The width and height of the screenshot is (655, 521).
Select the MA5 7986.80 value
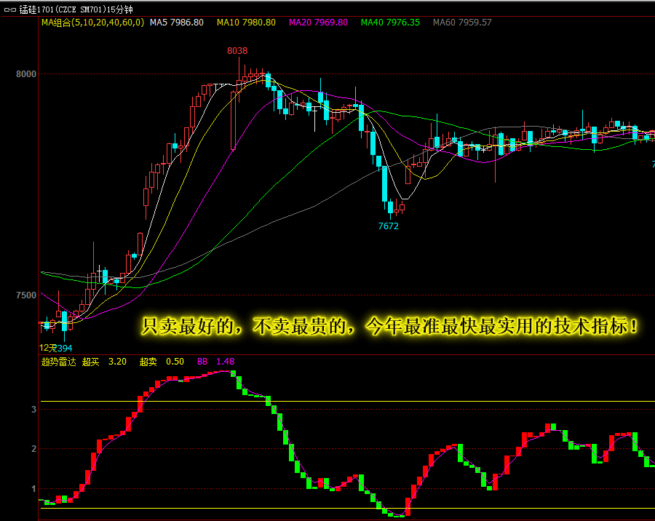tap(177, 23)
